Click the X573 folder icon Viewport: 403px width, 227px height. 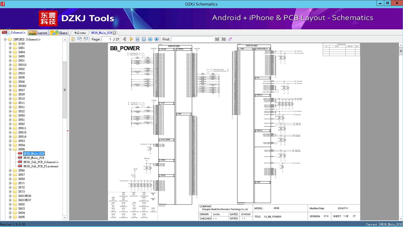15,192
